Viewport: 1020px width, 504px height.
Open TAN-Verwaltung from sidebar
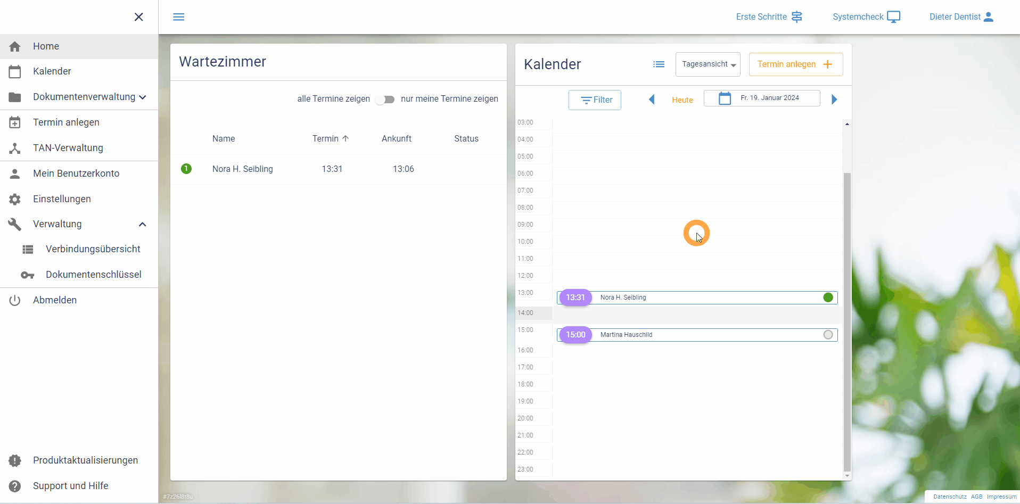[68, 148]
